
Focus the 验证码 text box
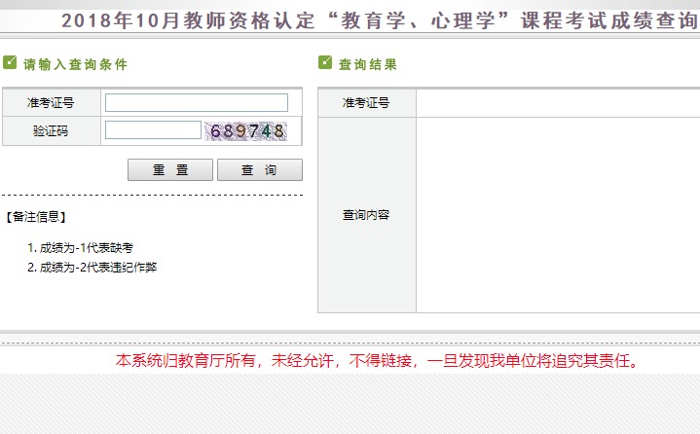[x=153, y=130]
